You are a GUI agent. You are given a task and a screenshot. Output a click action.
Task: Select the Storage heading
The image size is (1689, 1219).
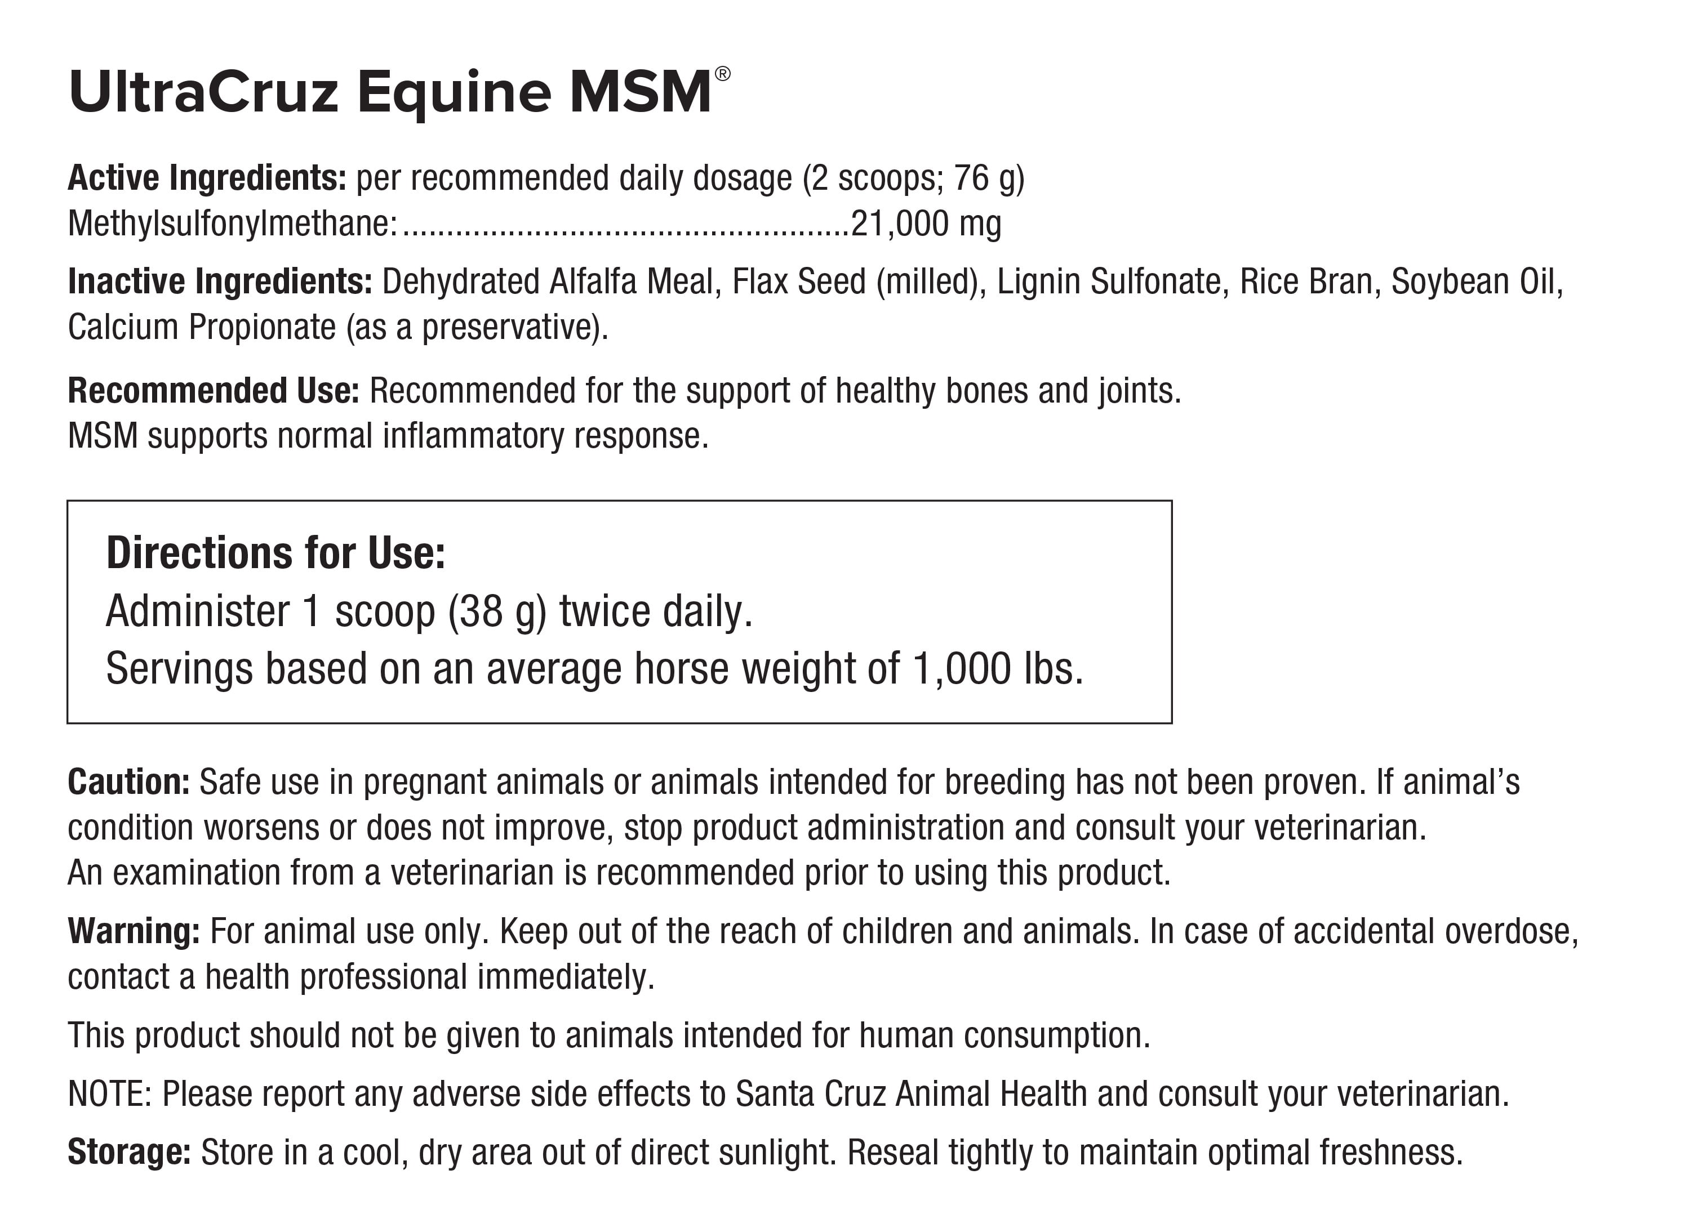[129, 1153]
